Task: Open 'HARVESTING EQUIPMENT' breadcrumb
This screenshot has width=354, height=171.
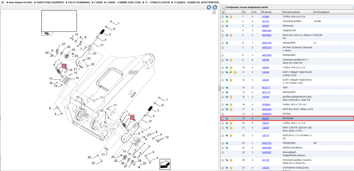Action: click(50, 2)
